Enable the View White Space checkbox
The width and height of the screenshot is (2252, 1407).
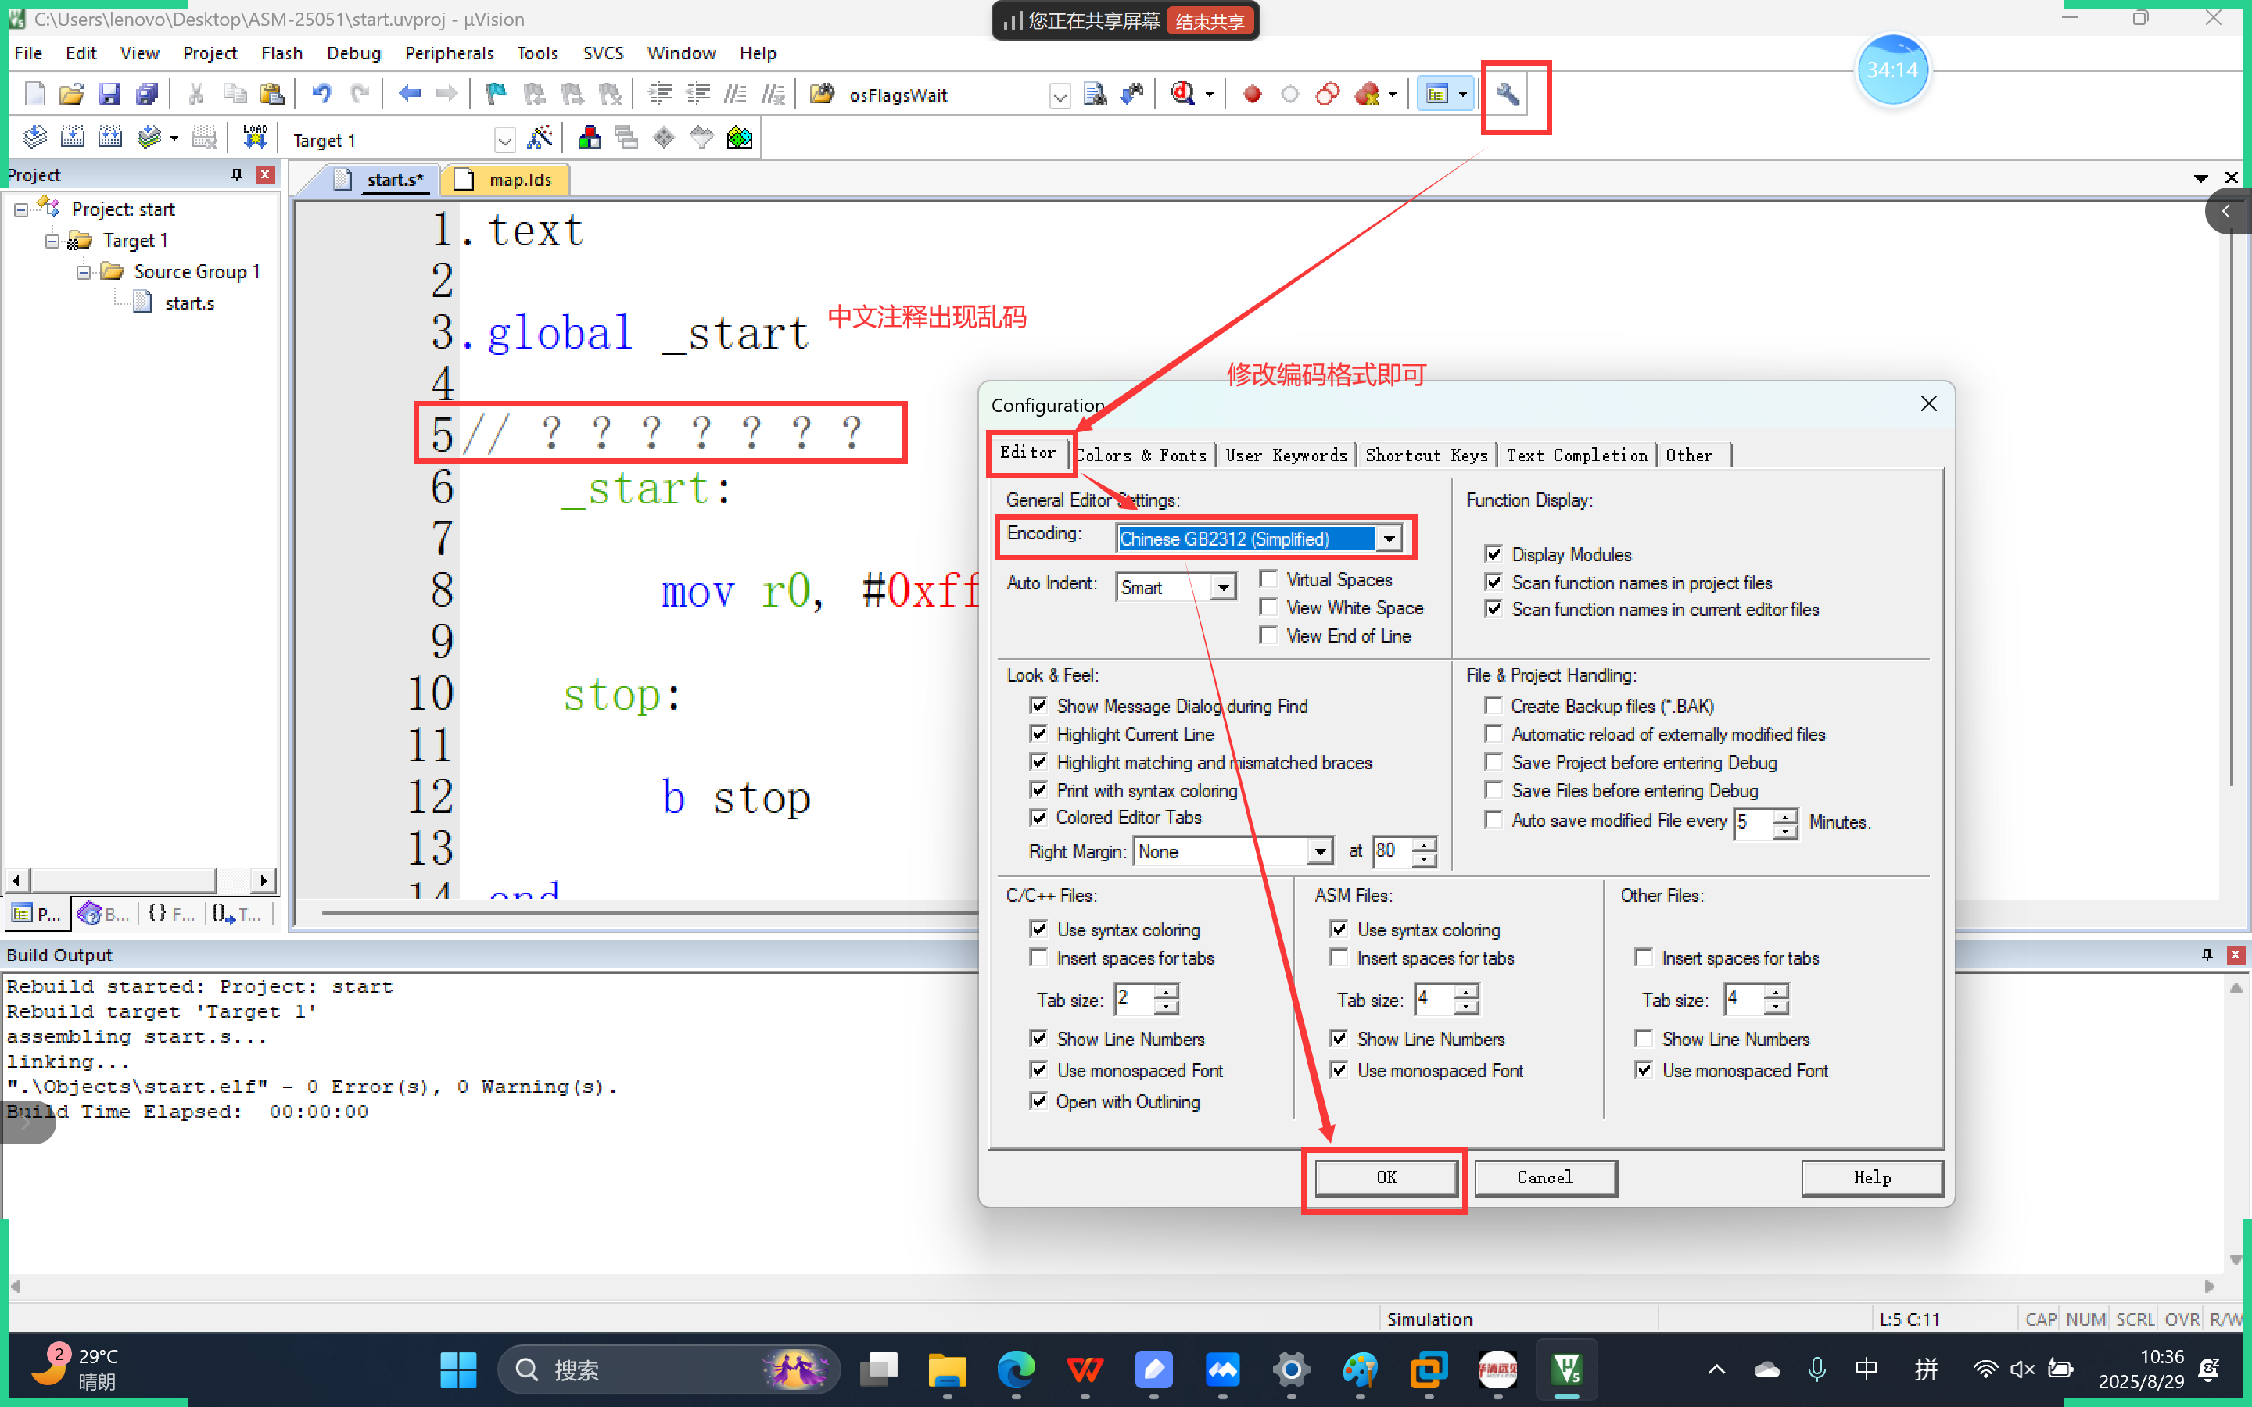point(1268,607)
